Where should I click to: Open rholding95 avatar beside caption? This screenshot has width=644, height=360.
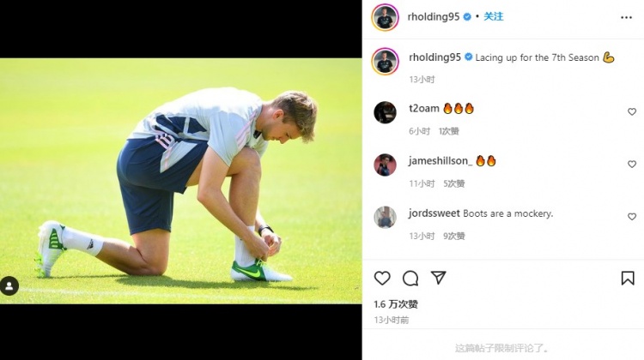(x=386, y=61)
